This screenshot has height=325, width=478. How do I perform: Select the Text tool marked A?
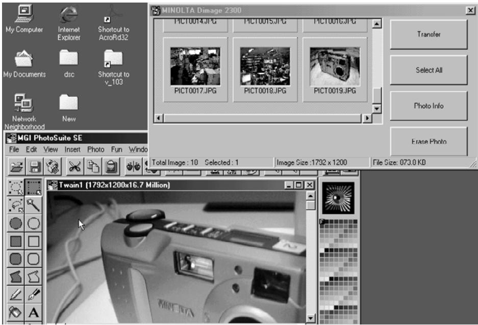[x=33, y=312]
